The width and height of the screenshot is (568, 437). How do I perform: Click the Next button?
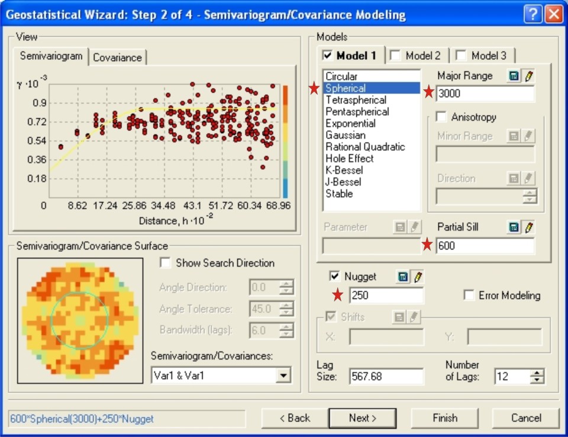(363, 418)
